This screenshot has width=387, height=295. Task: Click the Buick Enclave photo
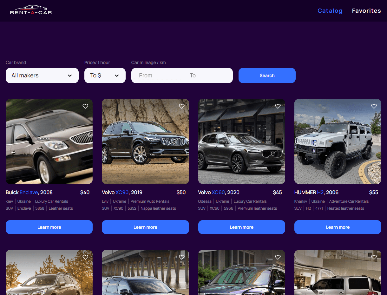[x=49, y=141]
